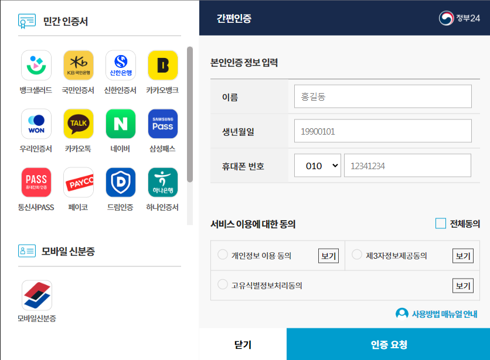Open the 사용방법 매뉴얼 안내 link
Screen dimensions: 490x360
pos(444,314)
